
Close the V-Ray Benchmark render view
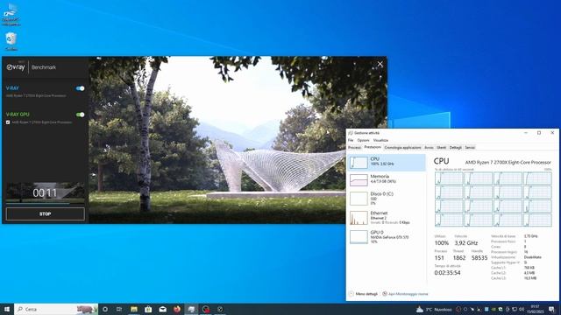click(x=380, y=64)
